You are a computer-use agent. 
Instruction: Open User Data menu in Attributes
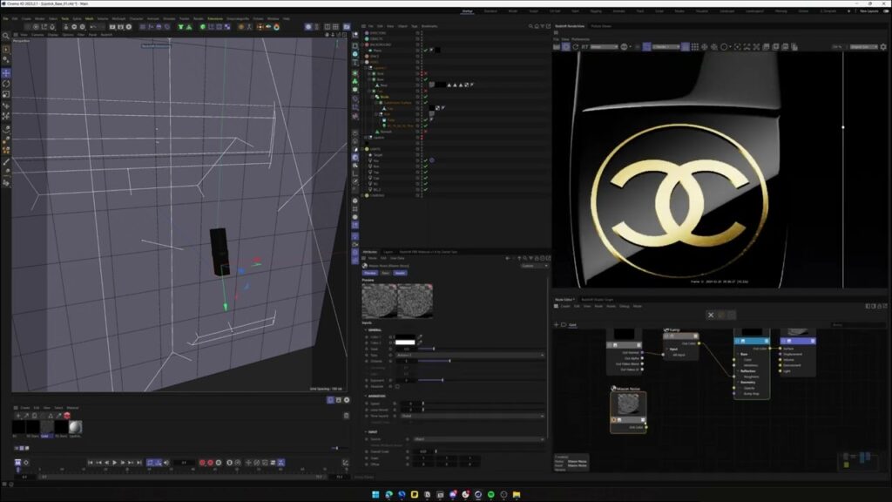coord(397,258)
